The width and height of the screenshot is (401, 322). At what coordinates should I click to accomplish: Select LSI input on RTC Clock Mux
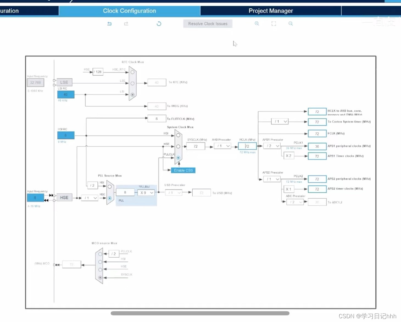point(133,94)
